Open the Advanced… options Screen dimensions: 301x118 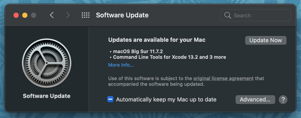tap(255, 100)
